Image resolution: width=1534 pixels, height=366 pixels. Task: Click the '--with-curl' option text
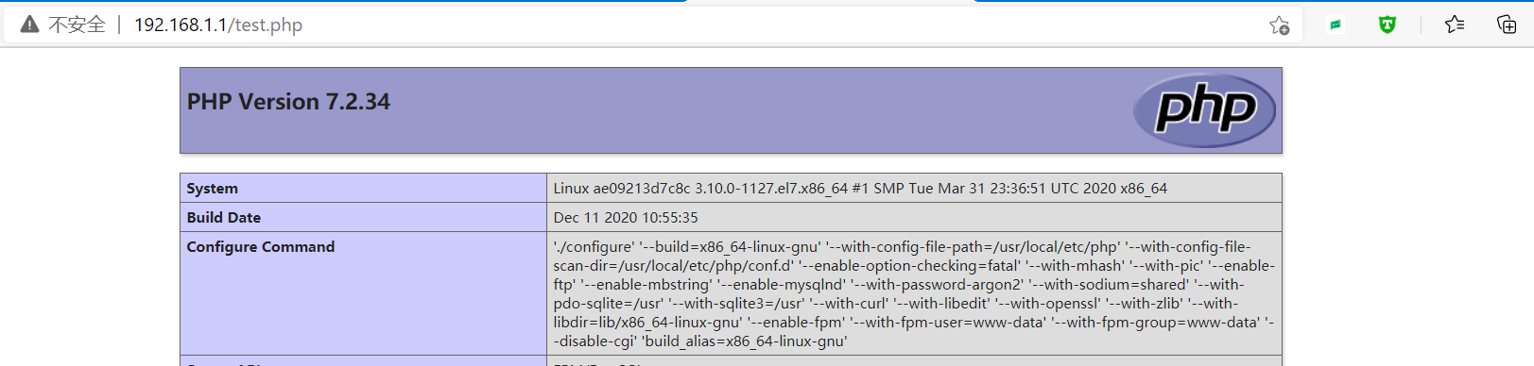pos(850,304)
